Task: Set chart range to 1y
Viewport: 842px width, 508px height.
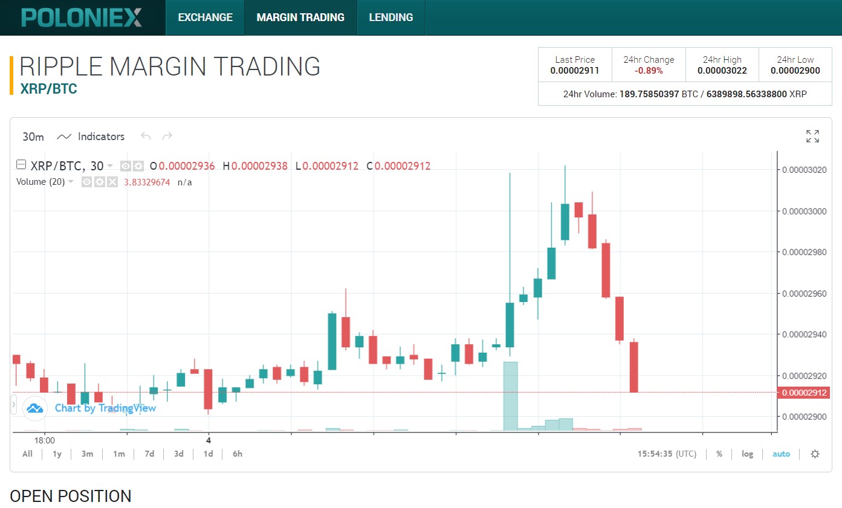Action: pyautogui.click(x=57, y=454)
